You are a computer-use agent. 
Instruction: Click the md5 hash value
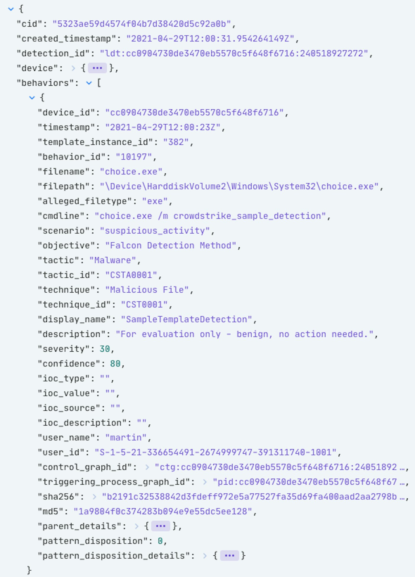163,511
